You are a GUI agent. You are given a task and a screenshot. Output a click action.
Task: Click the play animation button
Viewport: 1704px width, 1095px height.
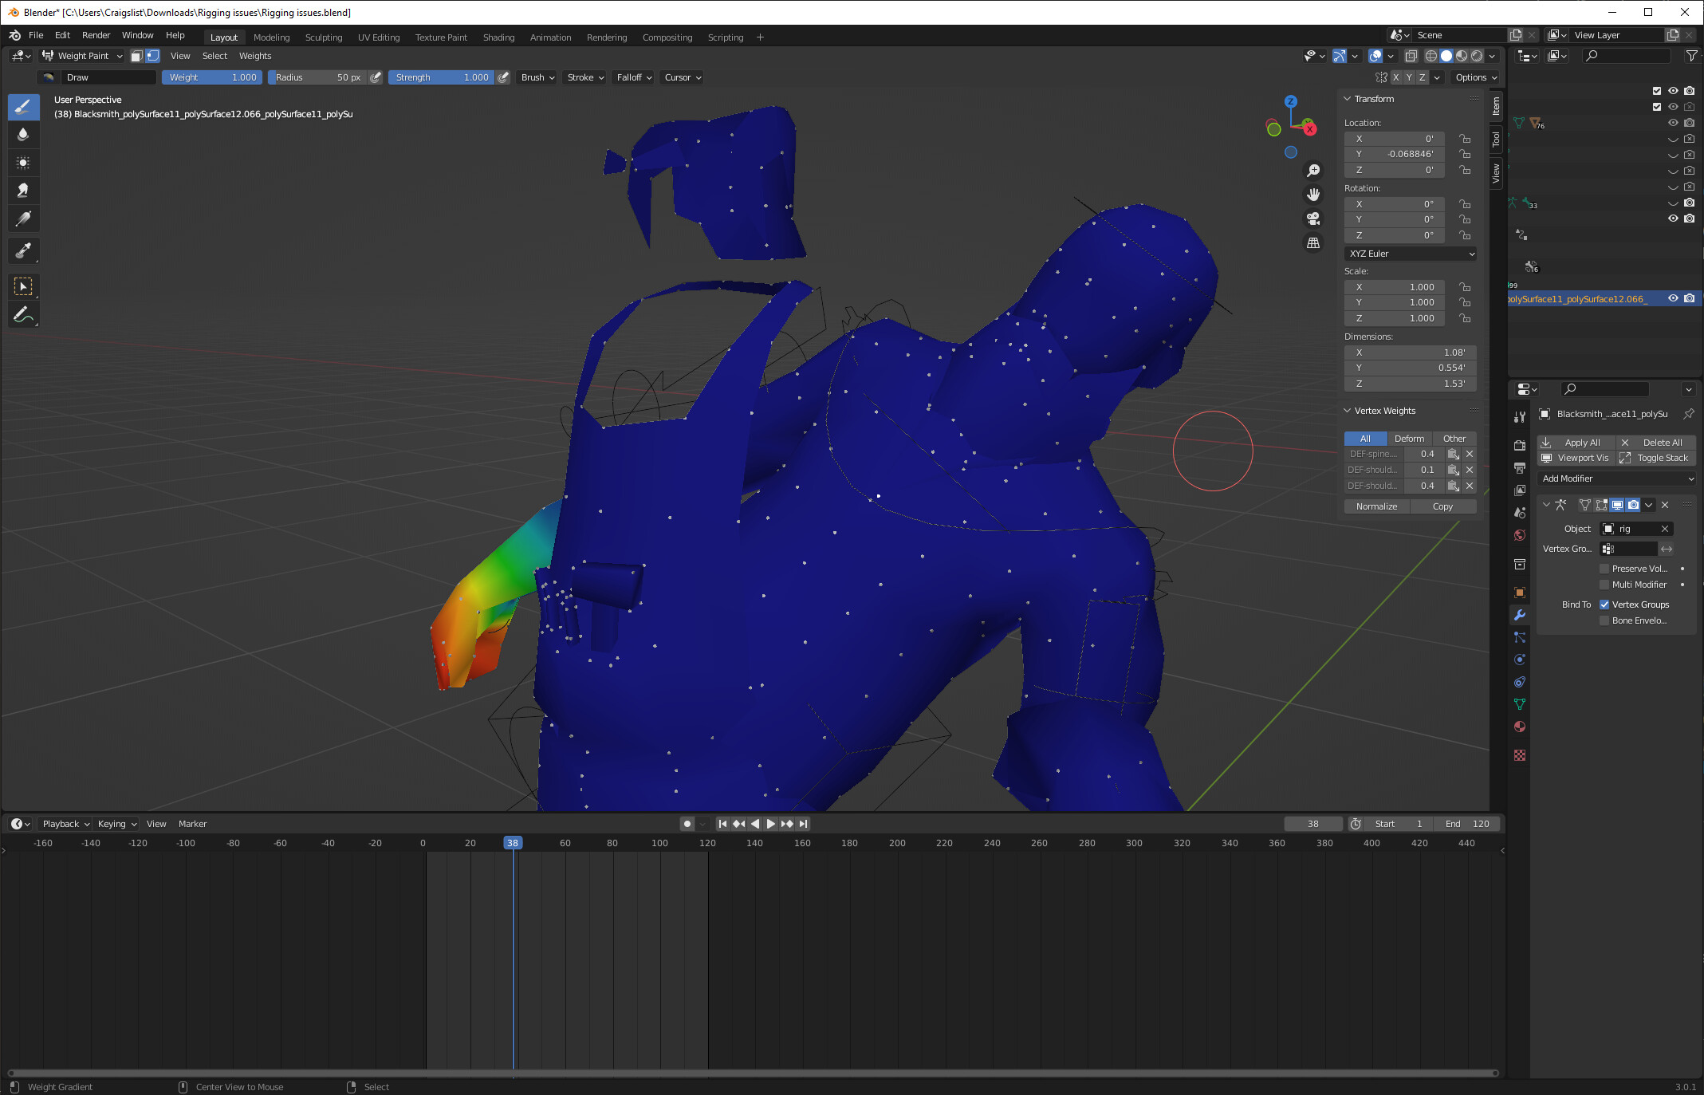pyautogui.click(x=771, y=824)
